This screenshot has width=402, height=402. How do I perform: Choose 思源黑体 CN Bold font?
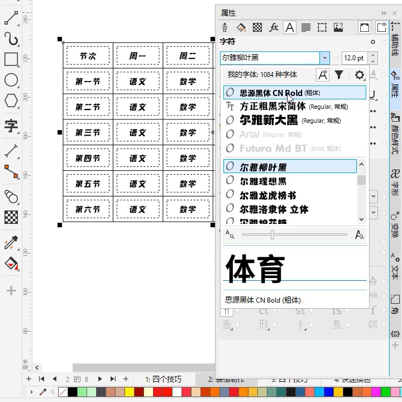pyautogui.click(x=295, y=93)
